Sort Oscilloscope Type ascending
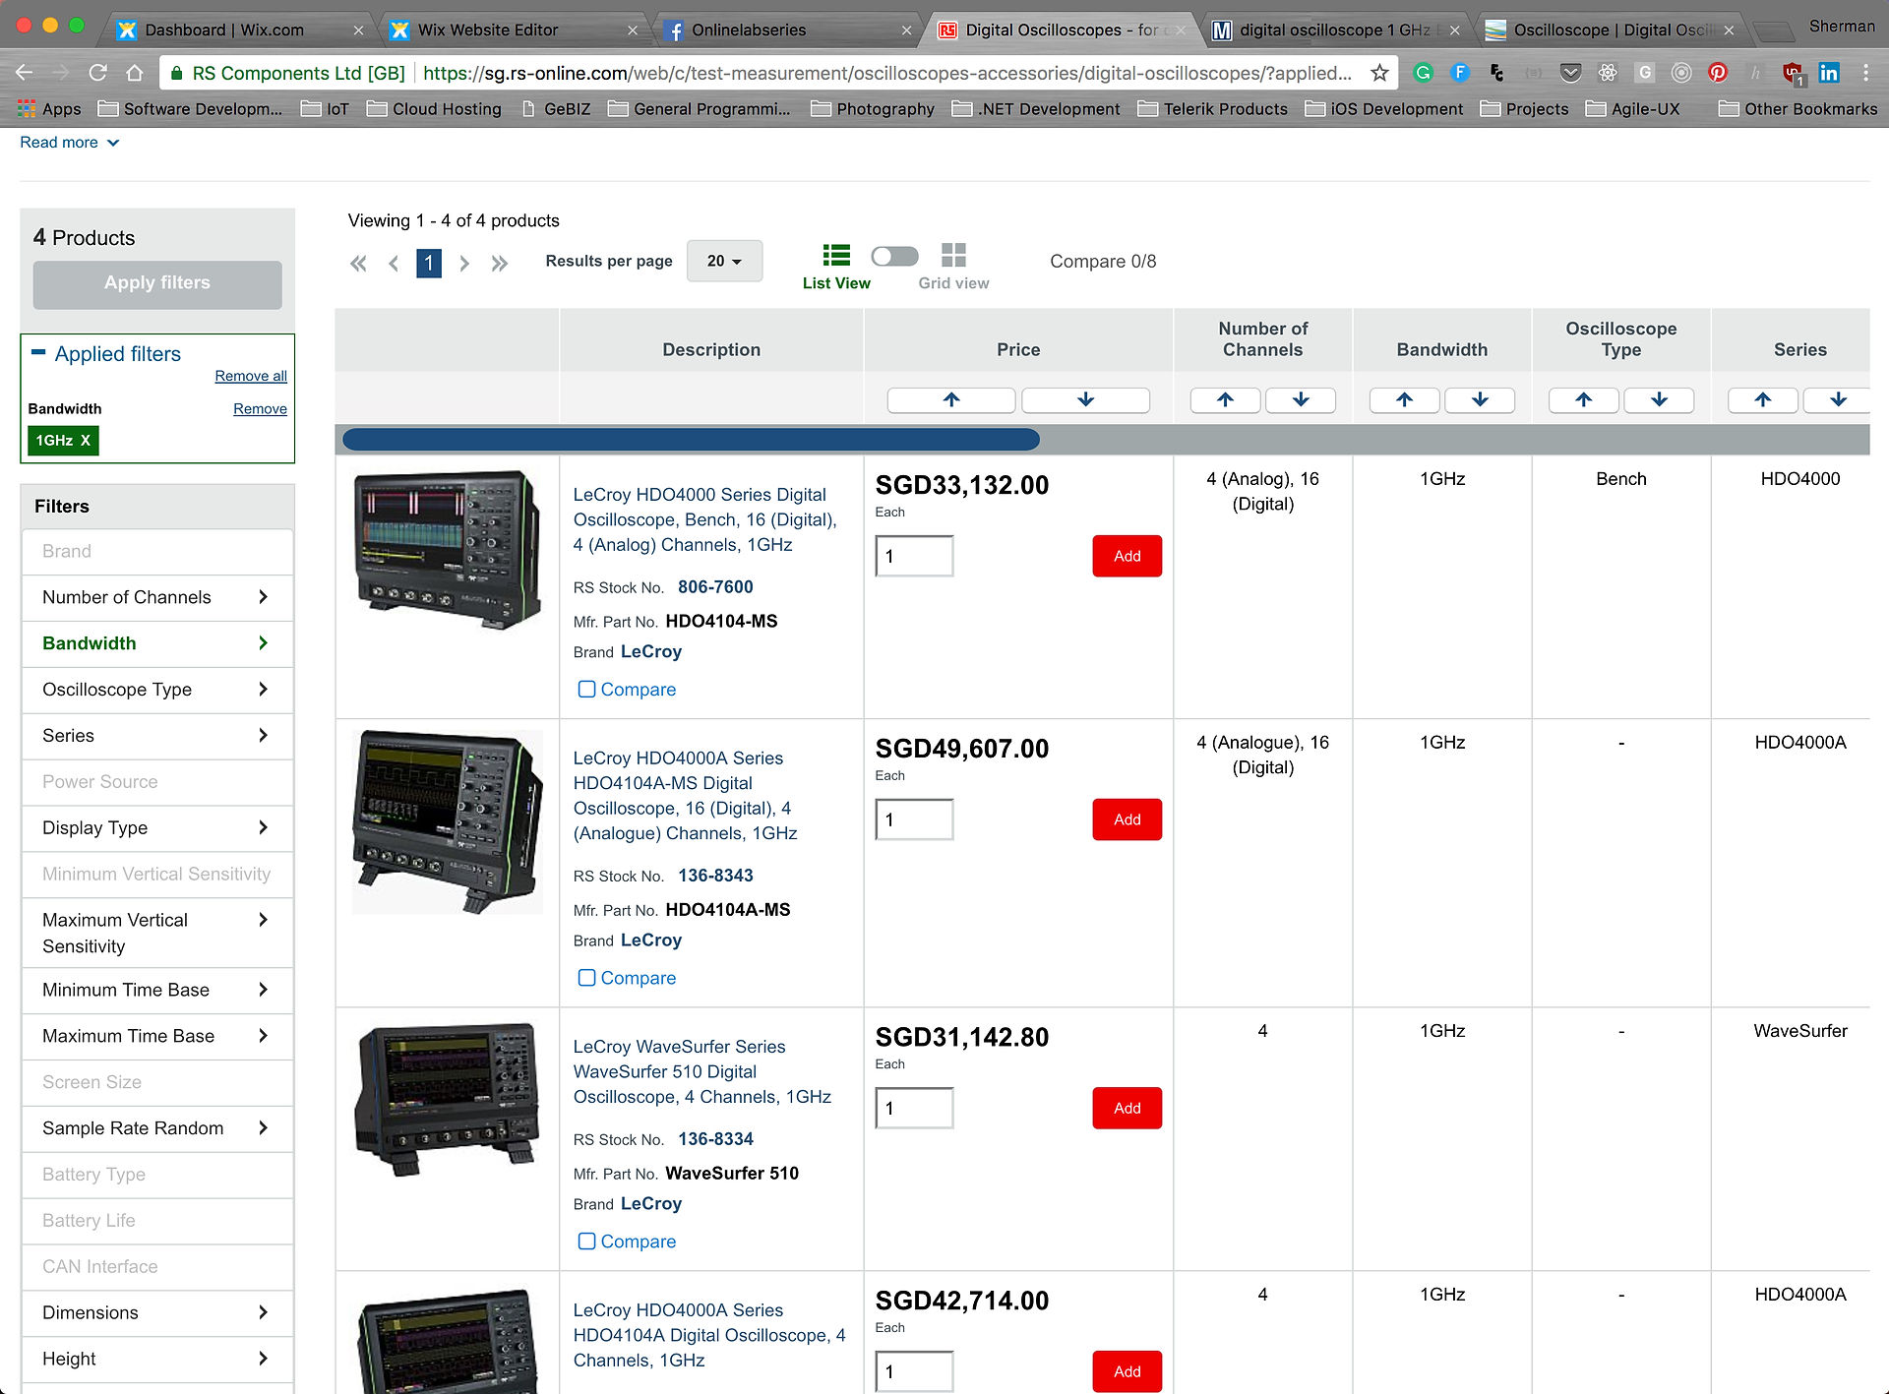Viewport: 1889px width, 1394px height. tap(1583, 399)
